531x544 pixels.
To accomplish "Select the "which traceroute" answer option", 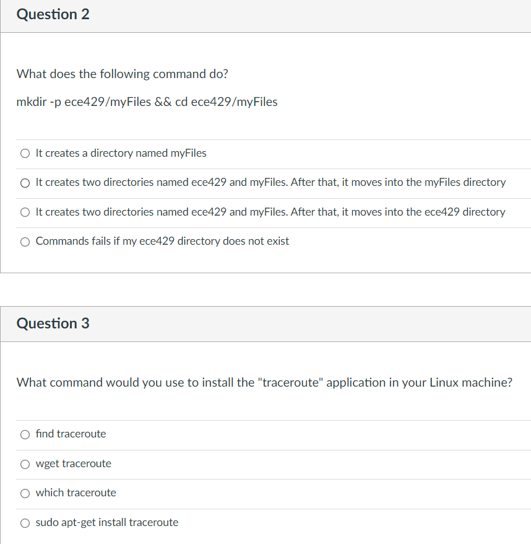I will 25,493.
